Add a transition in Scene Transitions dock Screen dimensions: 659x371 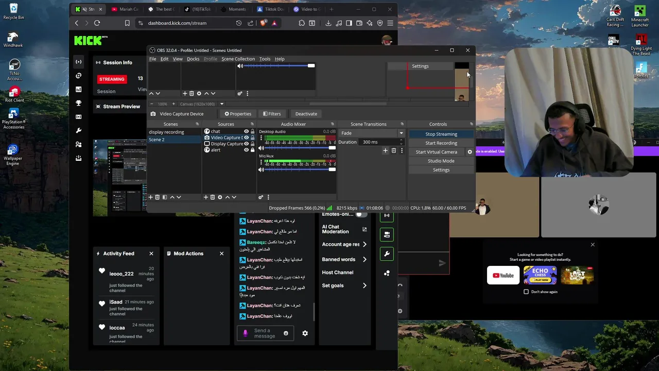[x=385, y=150]
